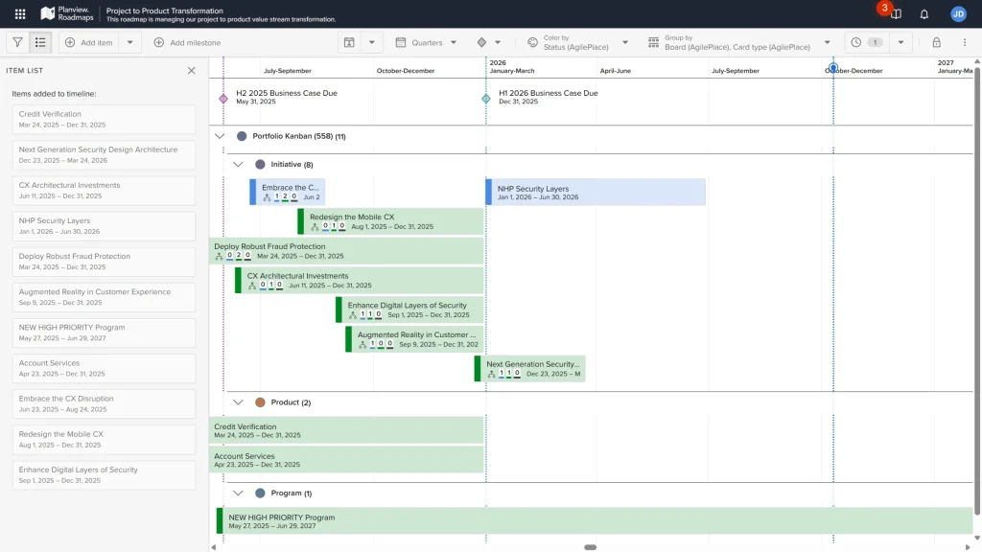
Task: Click the Product group color circle
Action: (260, 402)
